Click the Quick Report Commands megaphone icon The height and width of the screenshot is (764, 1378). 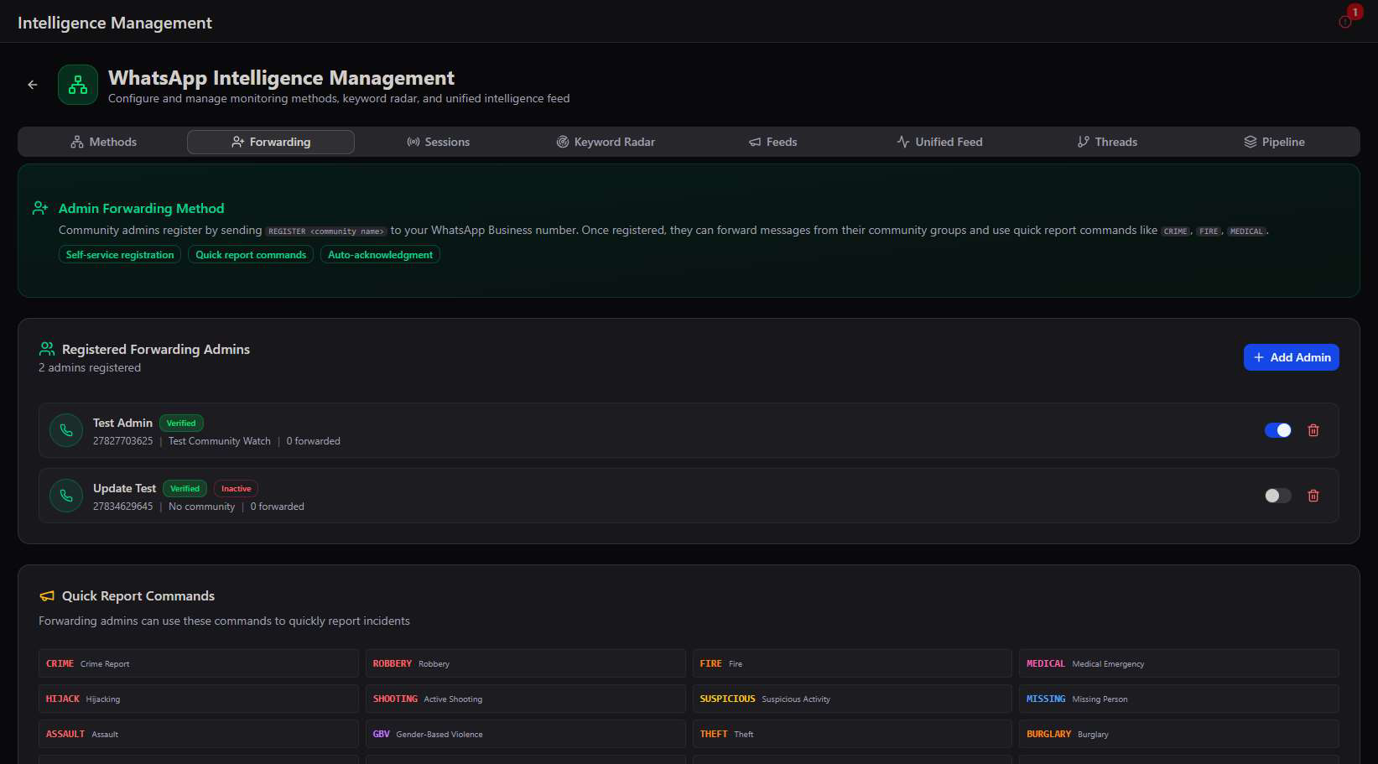(47, 595)
